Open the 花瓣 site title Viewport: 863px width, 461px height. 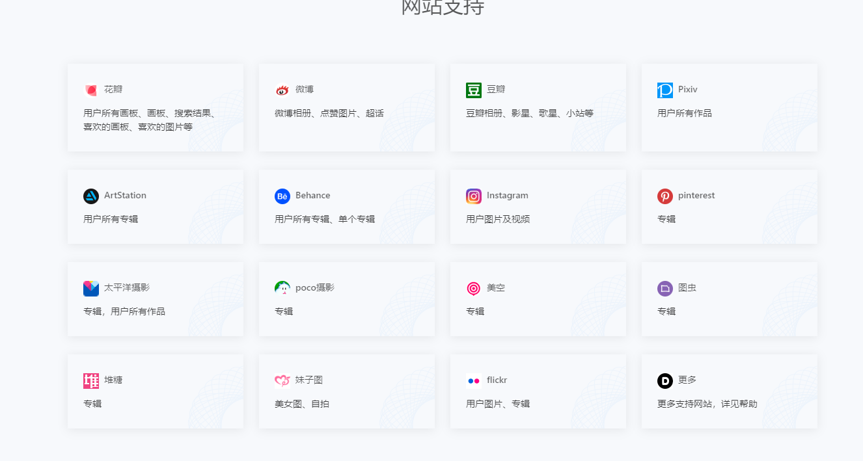[x=113, y=89]
